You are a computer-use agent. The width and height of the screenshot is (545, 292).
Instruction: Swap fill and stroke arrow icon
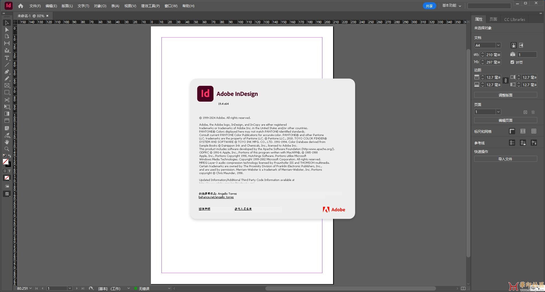tap(9, 156)
